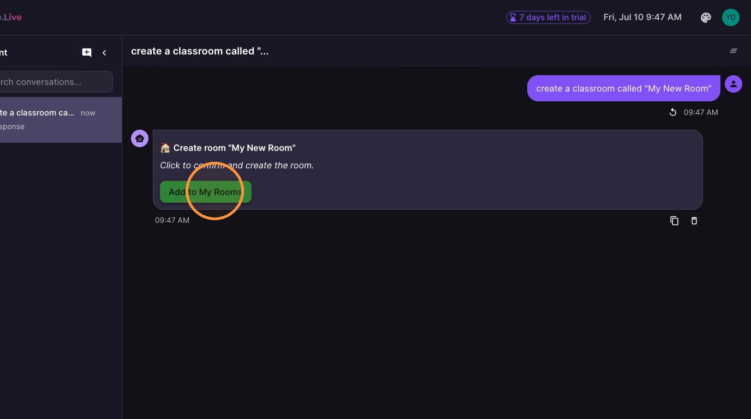751x419 pixels.
Task: Open the YO user avatar menu
Action: (x=731, y=17)
